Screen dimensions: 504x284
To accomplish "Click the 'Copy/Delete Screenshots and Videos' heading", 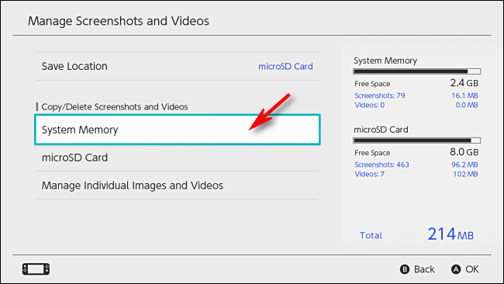I will (115, 107).
